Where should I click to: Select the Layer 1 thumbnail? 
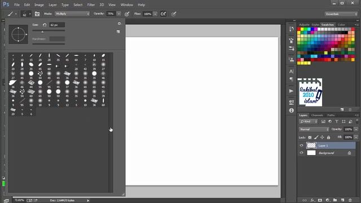click(311, 145)
